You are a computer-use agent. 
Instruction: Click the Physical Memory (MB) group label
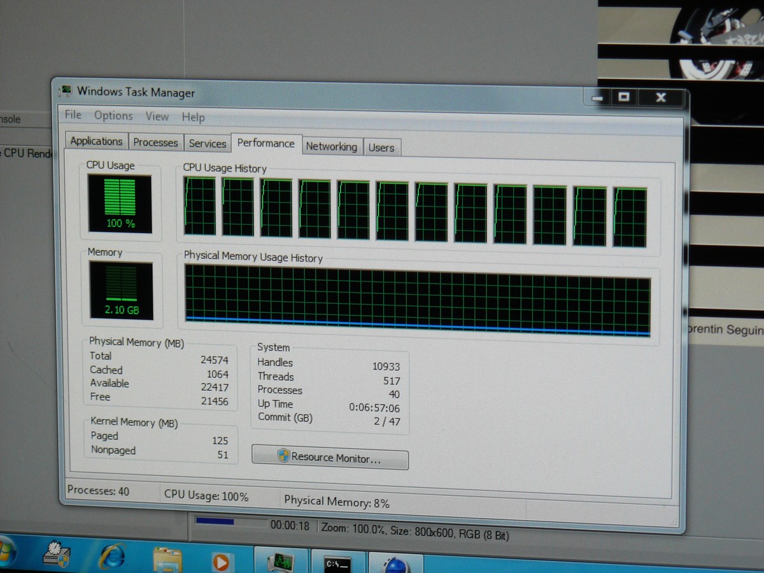pos(136,343)
